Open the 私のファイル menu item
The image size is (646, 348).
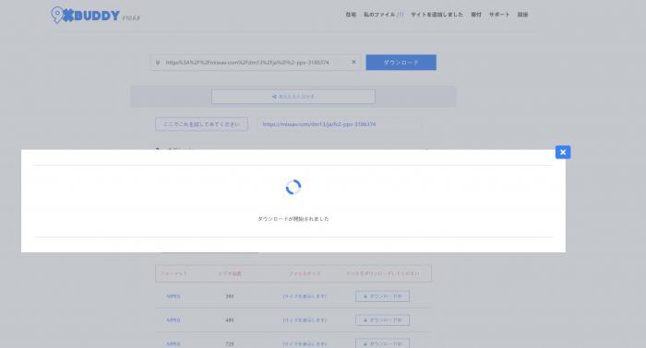pyautogui.click(x=384, y=15)
